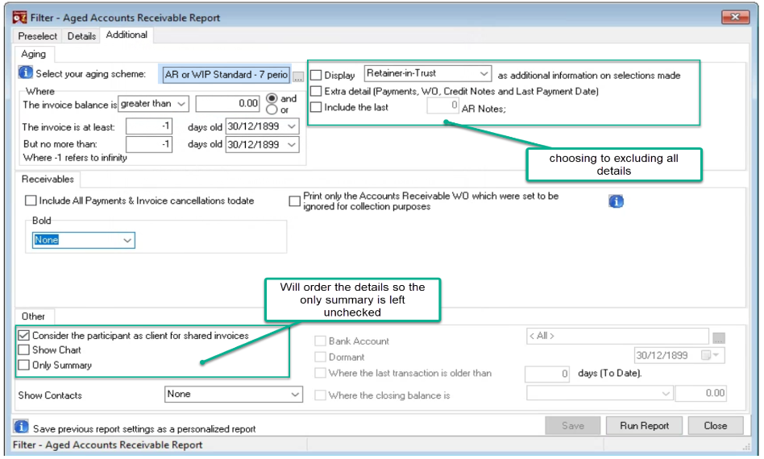Image resolution: width=764 pixels, height=459 pixels.
Task: Uncheck Consider the participant as client
Action: pos(24,335)
